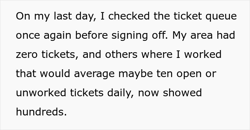
Task: Click the word "zero"
Action: coord(27,55)
